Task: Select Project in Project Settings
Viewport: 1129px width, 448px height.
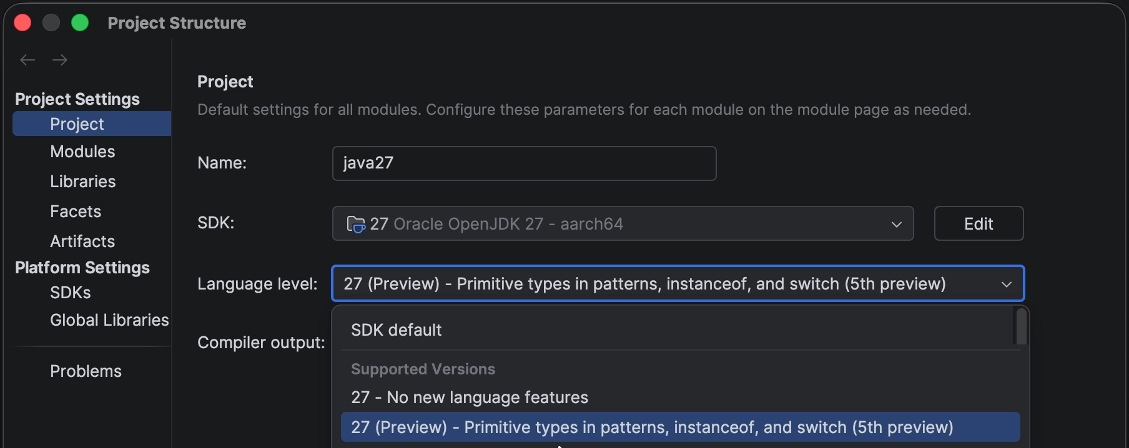Action: click(92, 124)
